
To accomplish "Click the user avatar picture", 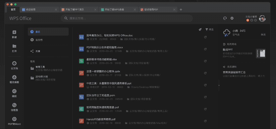I will 262,18.
